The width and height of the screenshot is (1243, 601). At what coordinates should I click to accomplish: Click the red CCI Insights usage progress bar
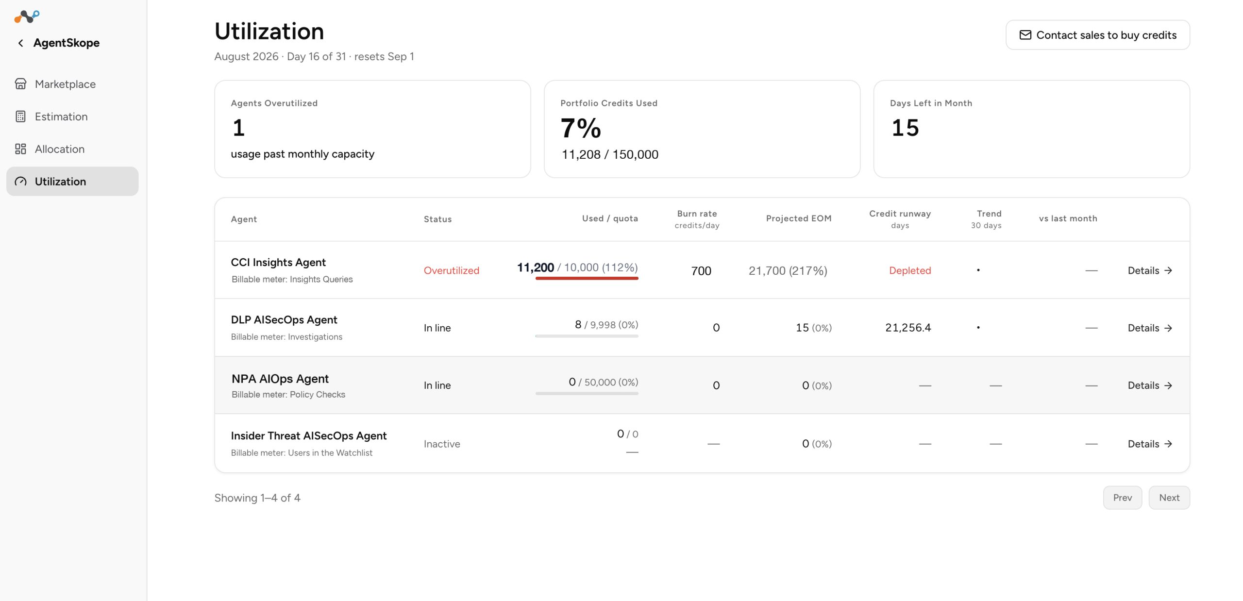[x=587, y=279]
